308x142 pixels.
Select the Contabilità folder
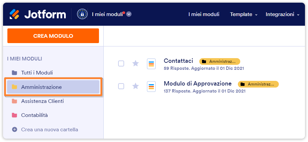[34, 115]
